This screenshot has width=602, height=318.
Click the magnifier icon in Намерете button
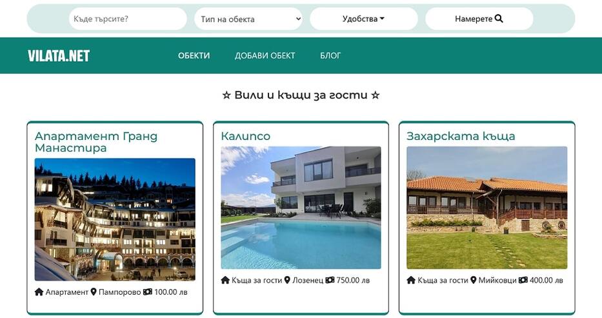(x=499, y=19)
